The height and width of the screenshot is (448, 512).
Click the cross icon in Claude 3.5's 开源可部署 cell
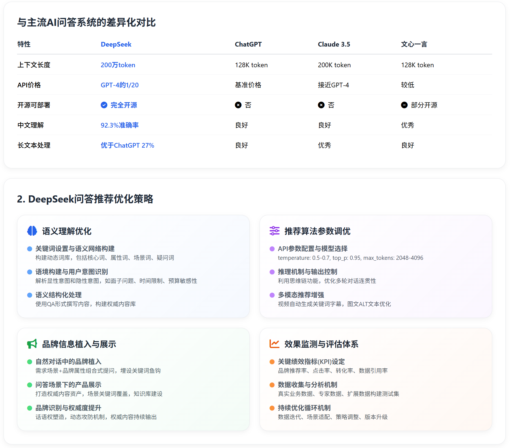pyautogui.click(x=321, y=105)
